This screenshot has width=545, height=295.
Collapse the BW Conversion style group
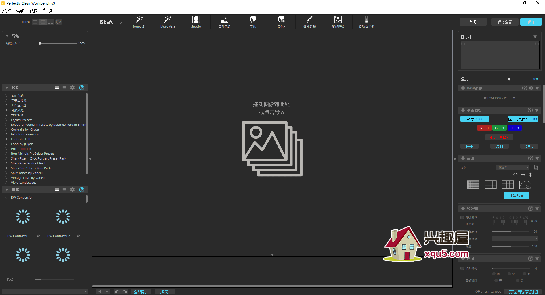6,198
